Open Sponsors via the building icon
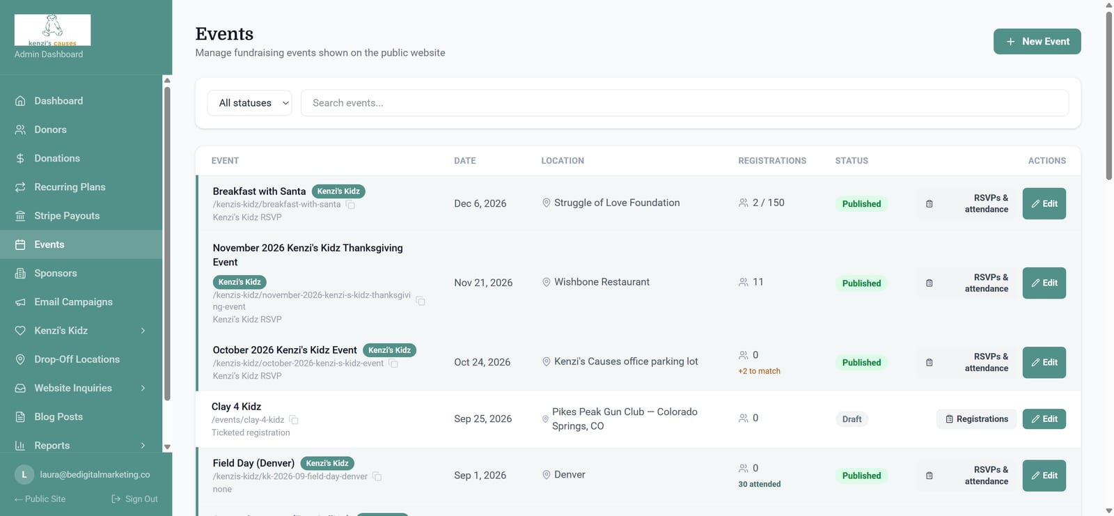Viewport: 1114px width, 516px height. point(20,273)
